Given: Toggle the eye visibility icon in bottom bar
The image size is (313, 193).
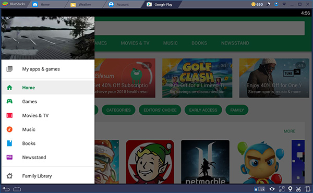Looking at the screenshot, I should click(272, 189).
